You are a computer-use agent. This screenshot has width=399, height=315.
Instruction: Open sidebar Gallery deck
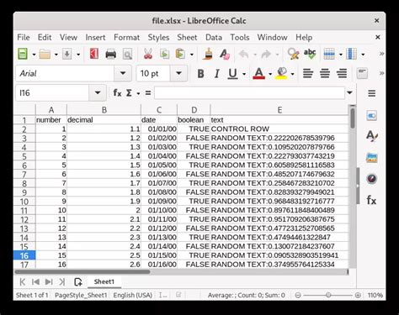tap(371, 158)
